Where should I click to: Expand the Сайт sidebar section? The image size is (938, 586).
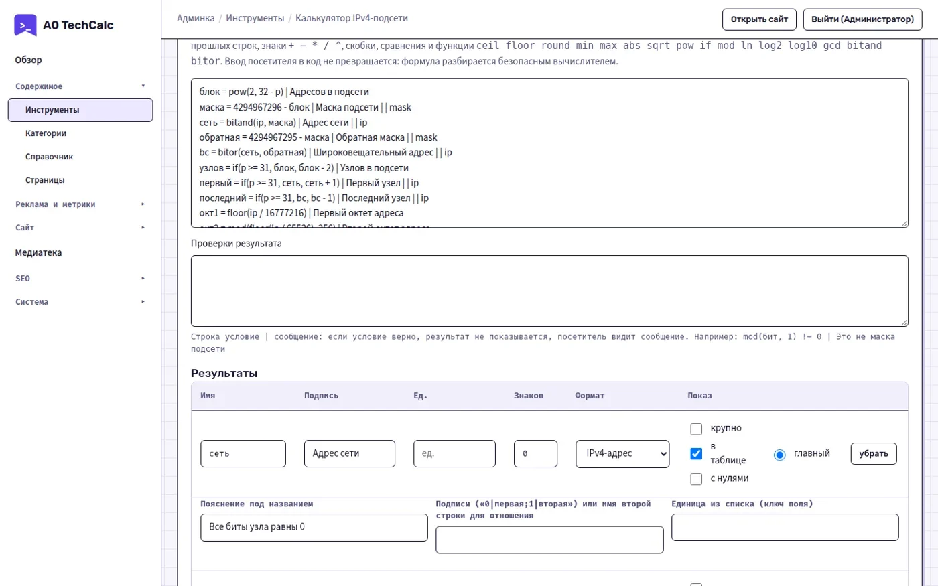coord(80,228)
